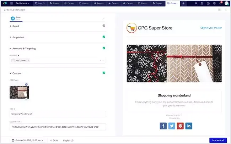Click the search icon in top bar
Viewport: 231px width, 144px height.
pos(195,3)
